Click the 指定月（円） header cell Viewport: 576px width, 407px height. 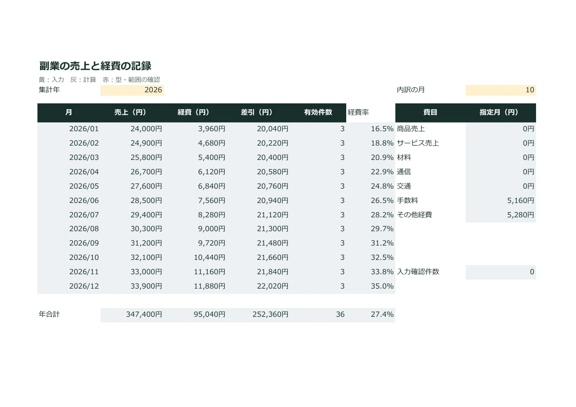[x=501, y=113]
